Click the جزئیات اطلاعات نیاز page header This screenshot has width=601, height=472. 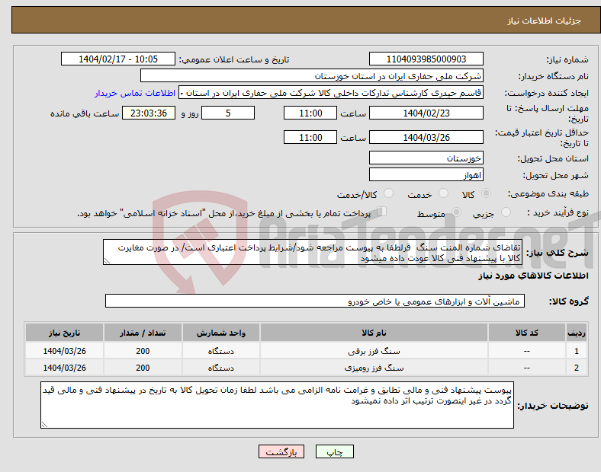(x=545, y=21)
